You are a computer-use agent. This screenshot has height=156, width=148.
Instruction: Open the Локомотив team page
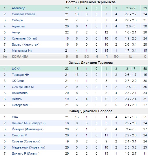[x=20, y=93]
